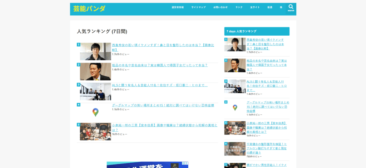366x168 pixels.
Task: Click Google Maps pin icon in sidebar ranking
Action: tap(235, 107)
